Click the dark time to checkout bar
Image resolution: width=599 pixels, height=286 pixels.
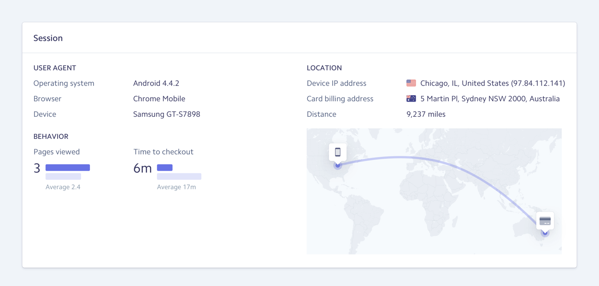click(164, 167)
